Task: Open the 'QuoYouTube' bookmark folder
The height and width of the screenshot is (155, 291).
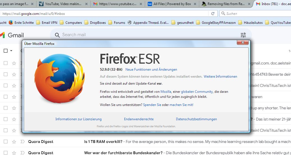Action: coord(278,23)
